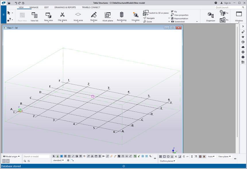This screenshot has height=169, width=247.
Task: Toggle the blue Select parts switch
Action: [61, 156]
